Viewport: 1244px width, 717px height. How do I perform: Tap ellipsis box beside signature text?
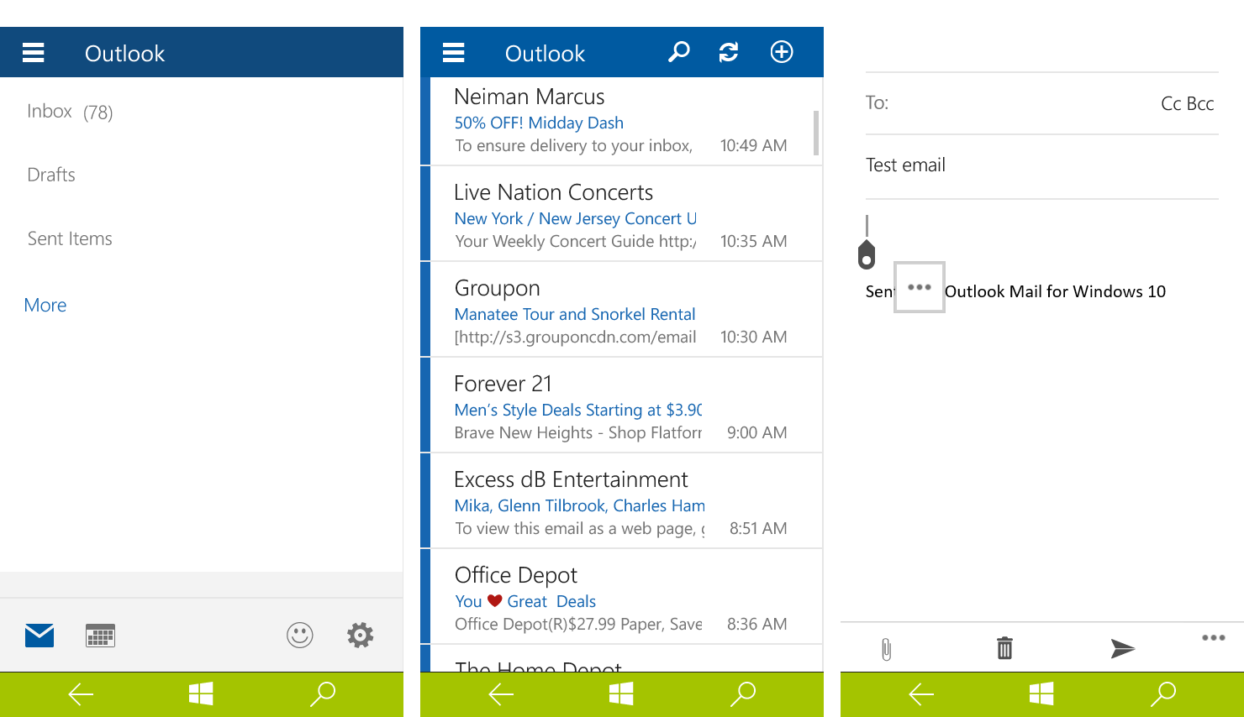(x=920, y=287)
